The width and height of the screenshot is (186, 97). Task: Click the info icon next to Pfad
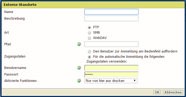click(79, 44)
